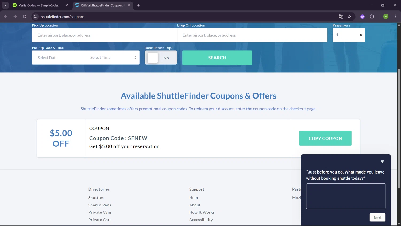Close the Official ShuttleFinder Coupons tab
401x226 pixels.
point(129,5)
